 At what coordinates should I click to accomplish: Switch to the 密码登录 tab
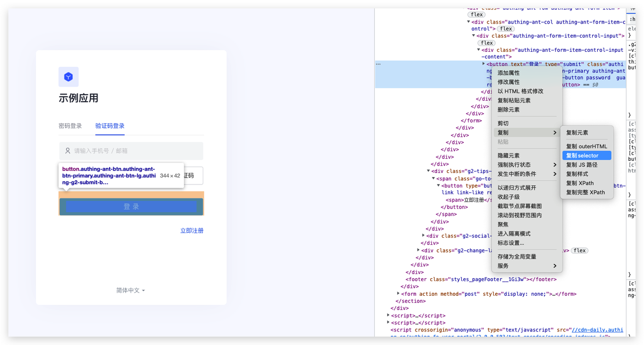pyautogui.click(x=70, y=126)
